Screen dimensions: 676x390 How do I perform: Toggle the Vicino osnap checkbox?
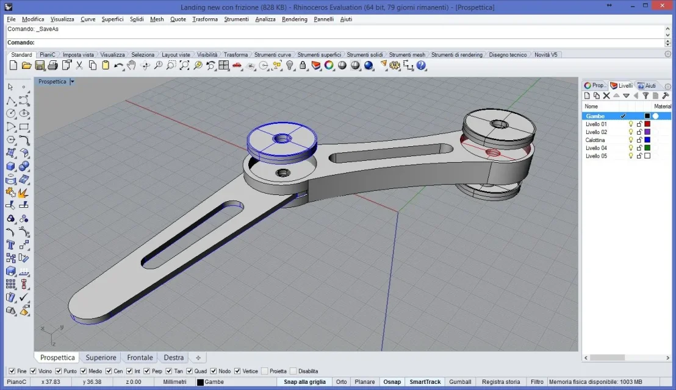[x=33, y=371]
